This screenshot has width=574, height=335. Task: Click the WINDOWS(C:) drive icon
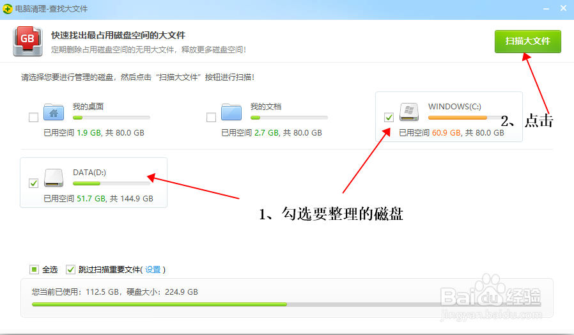tap(409, 112)
